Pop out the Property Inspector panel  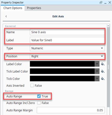tap(101, 2)
